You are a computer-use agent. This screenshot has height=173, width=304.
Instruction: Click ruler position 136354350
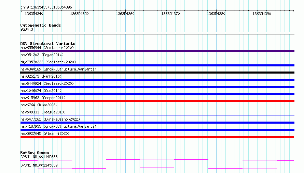(x=79, y=14)
